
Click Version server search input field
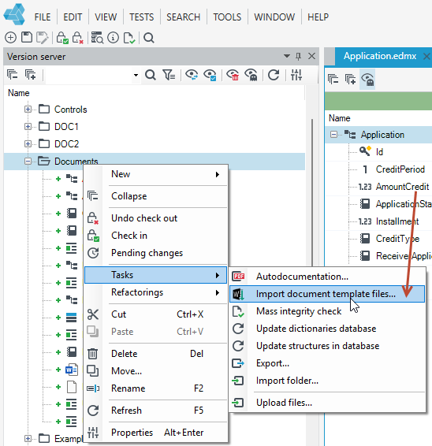(89, 76)
